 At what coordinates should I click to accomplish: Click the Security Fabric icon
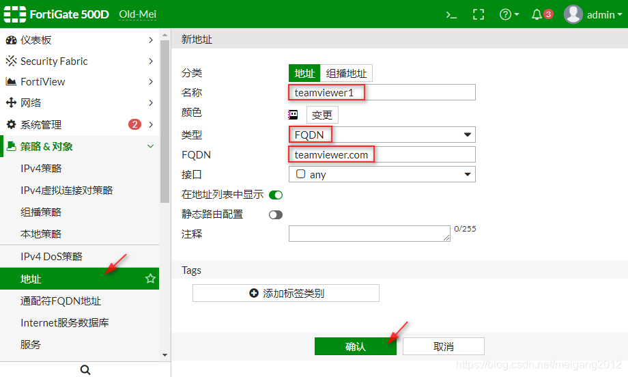click(x=11, y=61)
